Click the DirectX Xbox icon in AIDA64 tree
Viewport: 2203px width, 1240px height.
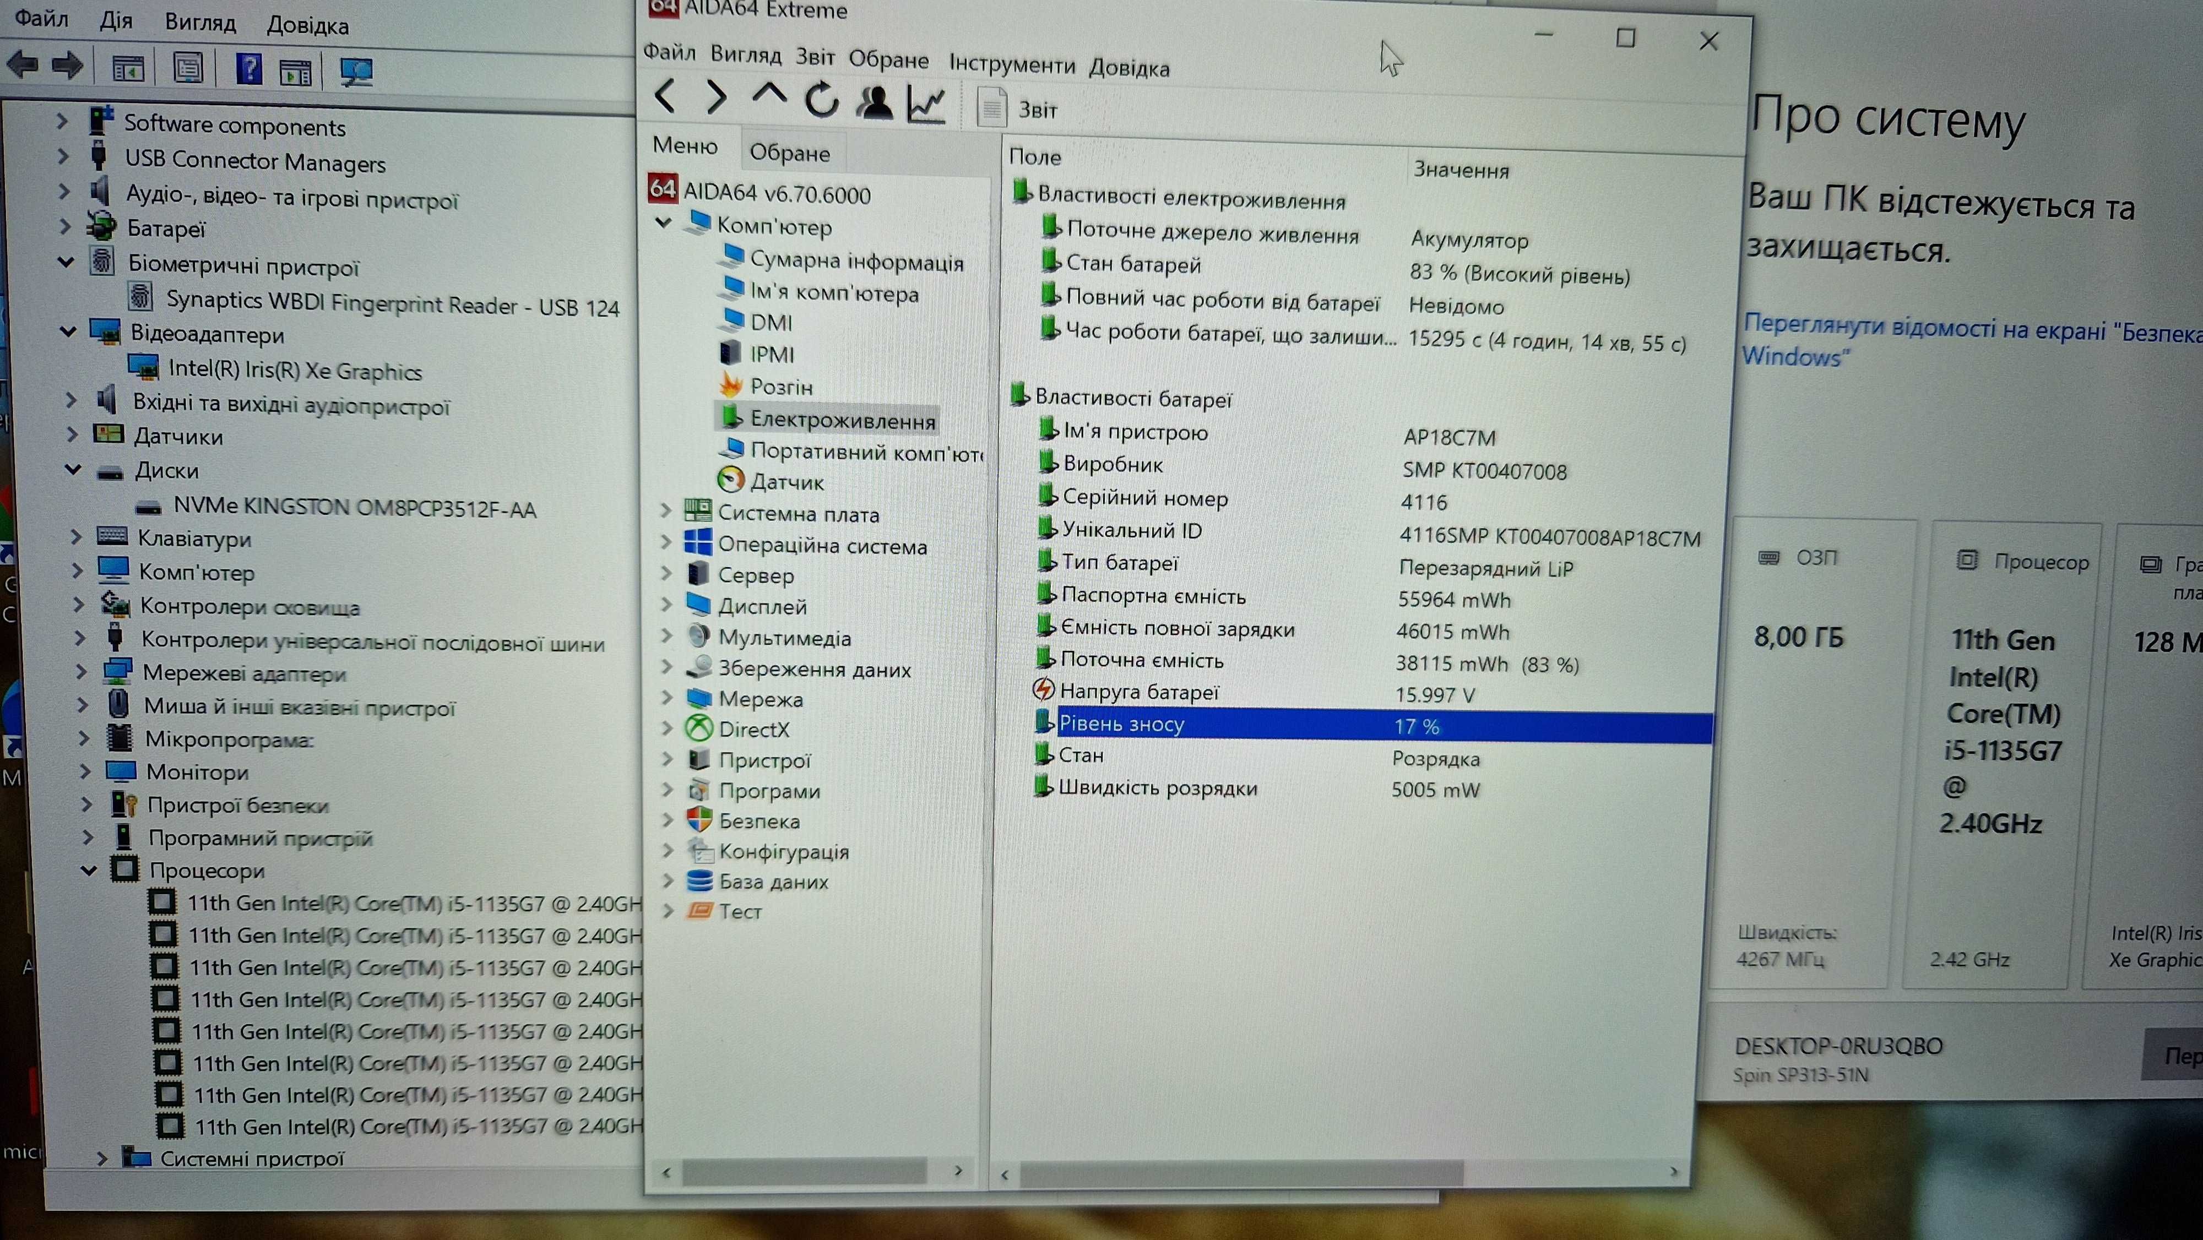(x=699, y=728)
